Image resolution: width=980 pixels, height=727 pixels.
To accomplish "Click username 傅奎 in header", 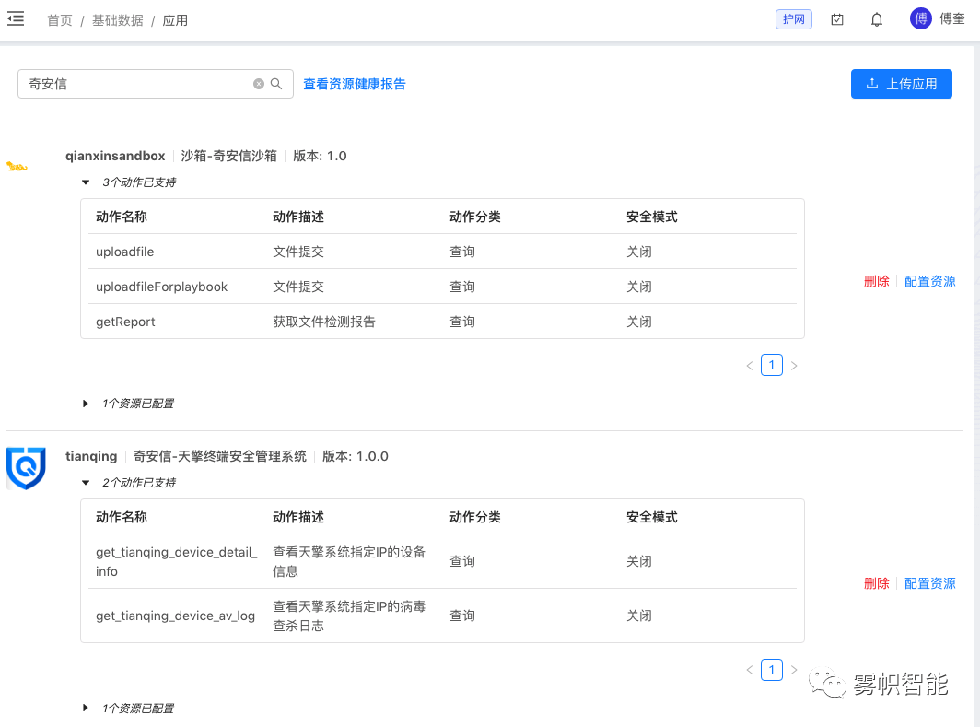I will 951,18.
